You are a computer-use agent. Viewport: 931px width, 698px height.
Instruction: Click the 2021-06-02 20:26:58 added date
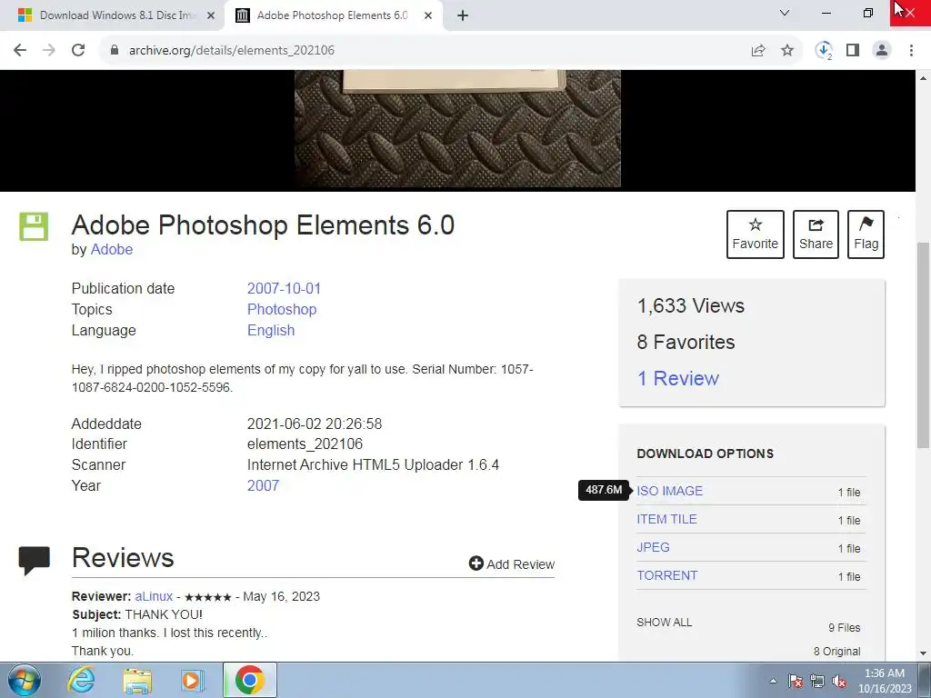tap(314, 424)
